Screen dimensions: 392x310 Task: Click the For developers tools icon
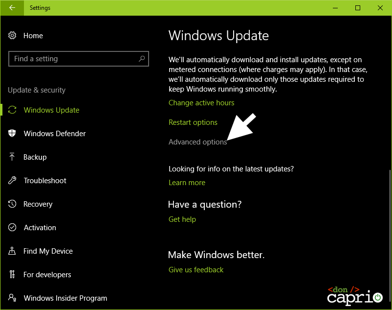click(x=12, y=274)
